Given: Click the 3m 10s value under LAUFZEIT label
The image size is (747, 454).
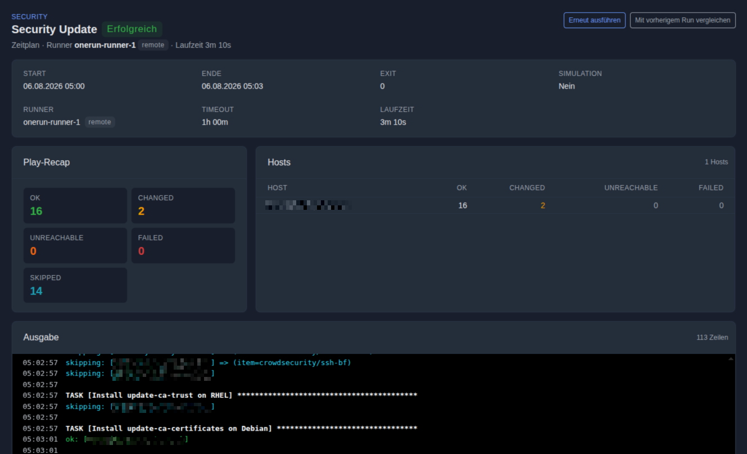Looking at the screenshot, I should click(393, 122).
